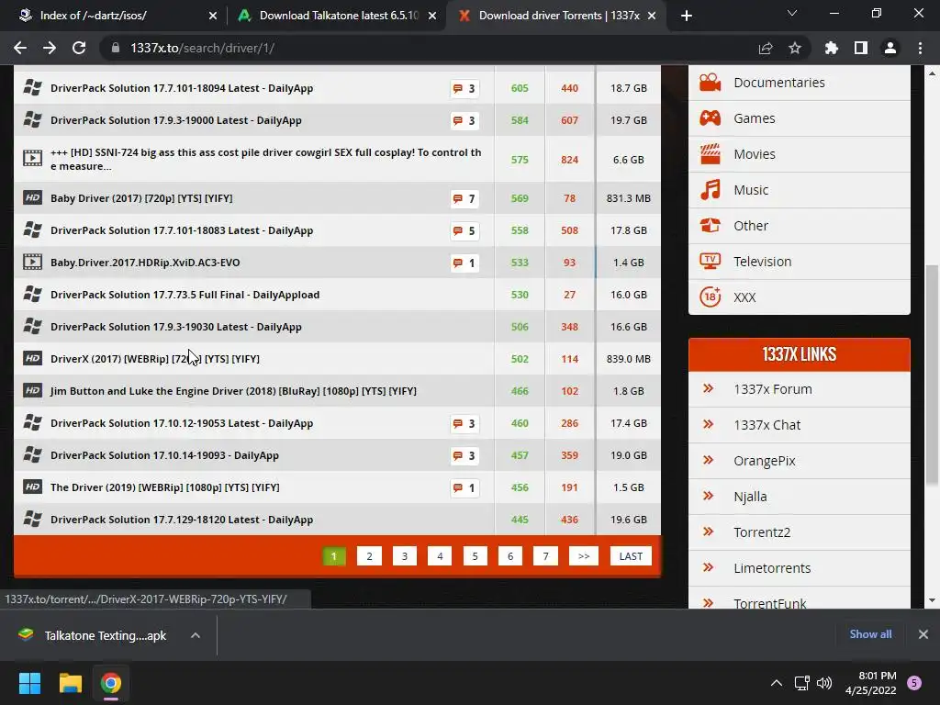940x705 pixels.
Task: Open comments for The Driver (2019) torrent
Action: 464,488
